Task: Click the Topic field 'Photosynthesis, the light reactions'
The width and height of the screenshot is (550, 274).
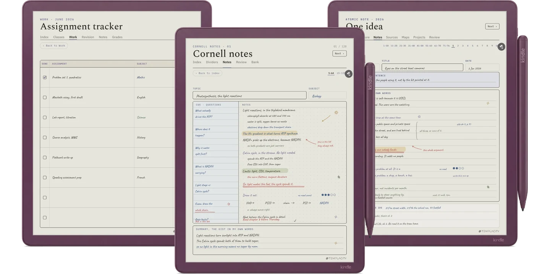Action: pyautogui.click(x=249, y=95)
